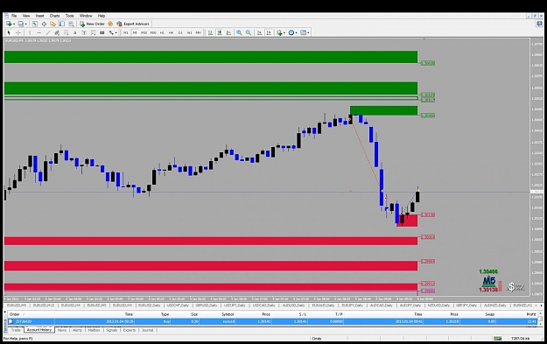Toggle the Terminal panel

(x=62, y=24)
